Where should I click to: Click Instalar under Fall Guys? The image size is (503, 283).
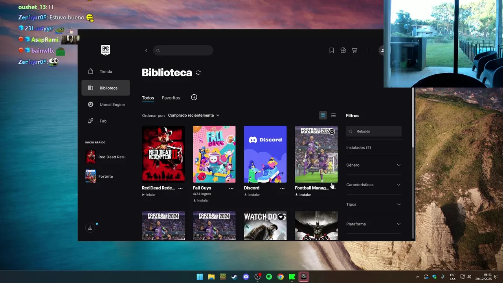click(201, 200)
